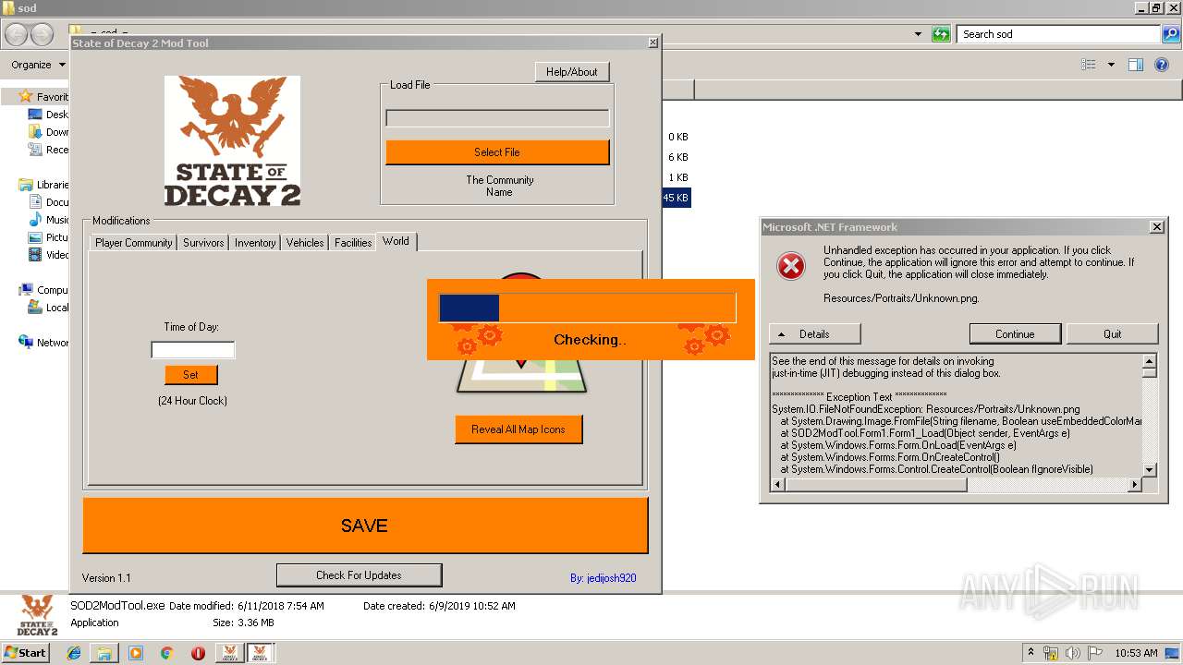Click the map pin image on World tab
The image size is (1183, 665).
pos(521,374)
